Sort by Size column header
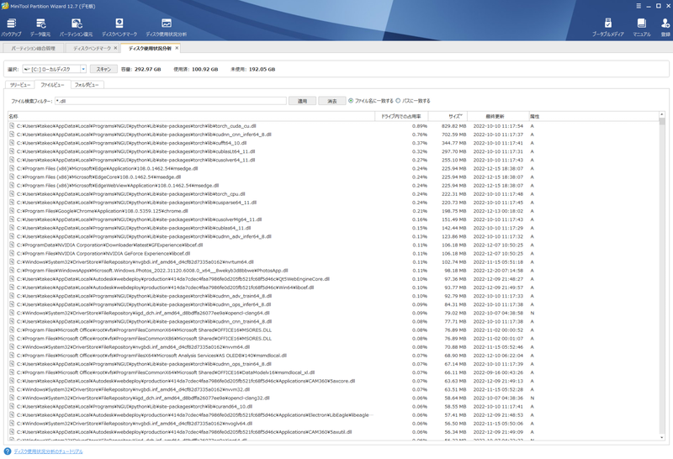The height and width of the screenshot is (459, 673). pyautogui.click(x=448, y=116)
